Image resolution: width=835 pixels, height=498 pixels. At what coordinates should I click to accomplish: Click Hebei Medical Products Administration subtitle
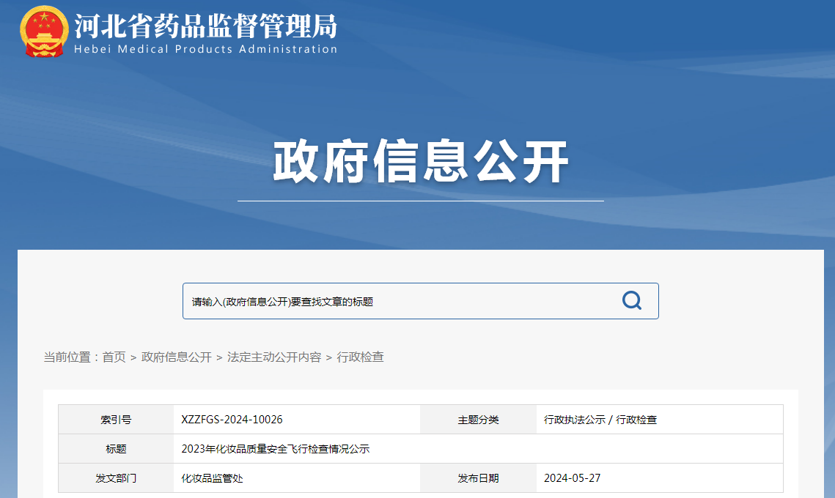pos(205,49)
